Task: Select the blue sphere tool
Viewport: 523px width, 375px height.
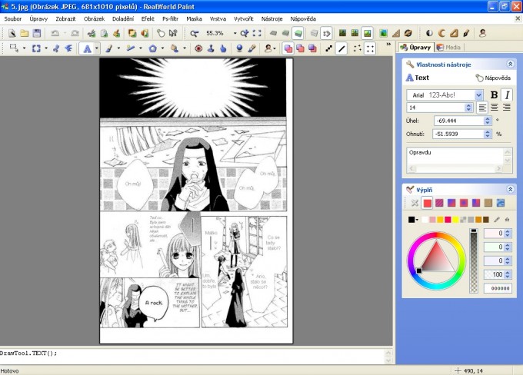Action: click(x=239, y=48)
